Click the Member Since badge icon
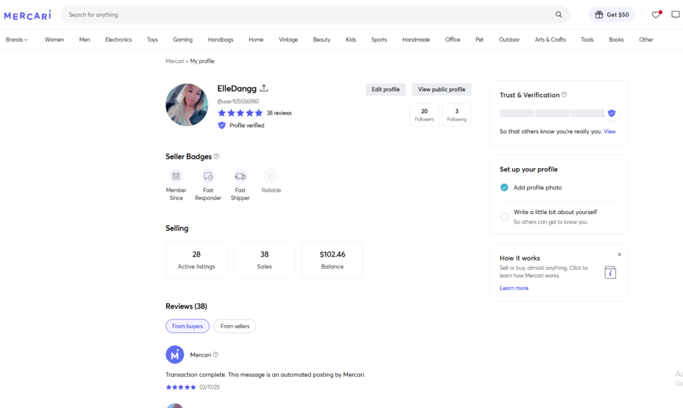 click(x=176, y=177)
